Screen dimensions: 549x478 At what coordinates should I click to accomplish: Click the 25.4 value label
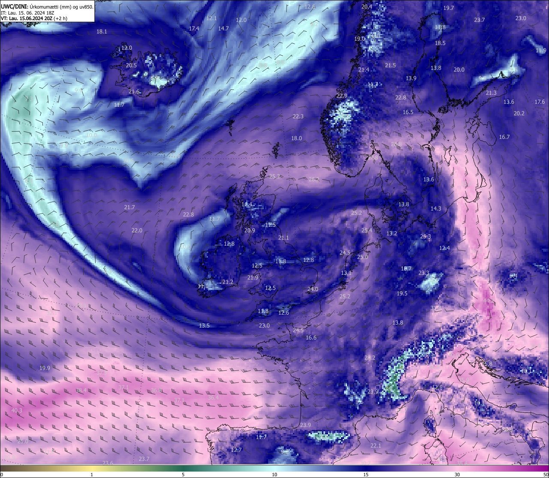(367, 231)
